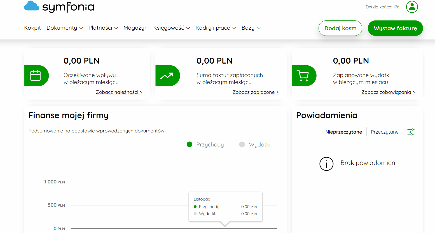This screenshot has width=435, height=233.
Task: Follow the Zobacz należności link
Action: pyautogui.click(x=119, y=92)
